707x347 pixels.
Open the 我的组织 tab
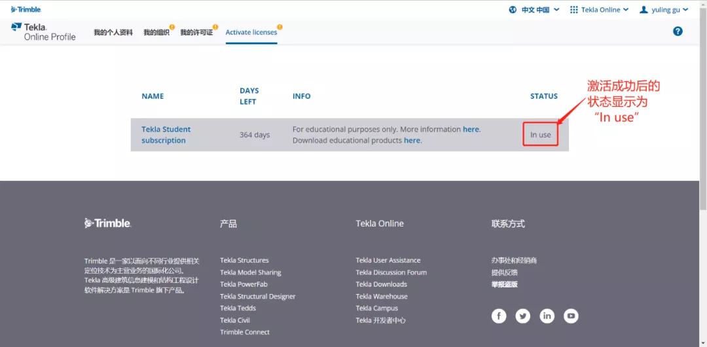(x=156, y=33)
